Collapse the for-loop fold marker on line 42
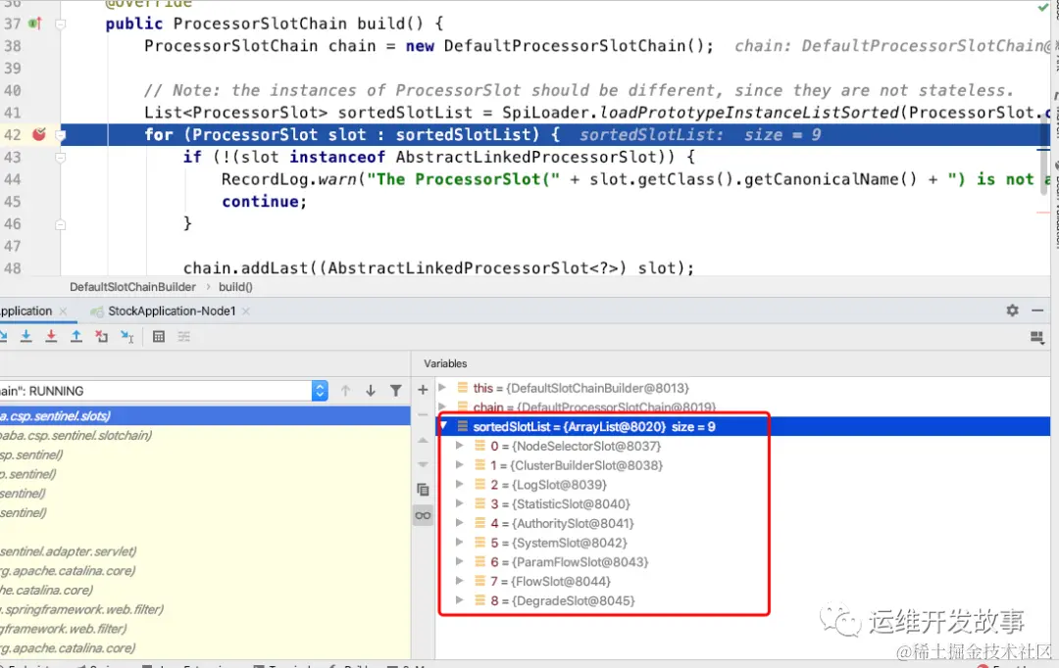The image size is (1059, 668). point(60,135)
